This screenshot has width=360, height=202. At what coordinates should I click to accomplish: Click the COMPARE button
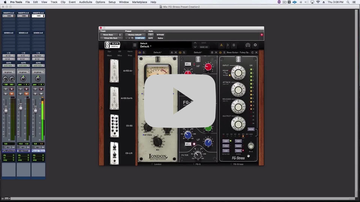coord(140,38)
